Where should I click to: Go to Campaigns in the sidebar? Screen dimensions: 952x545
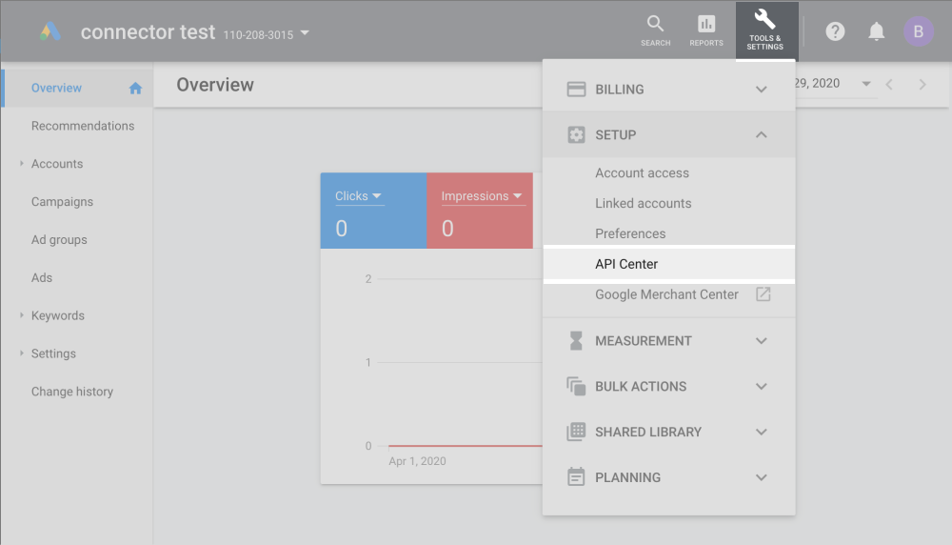[x=62, y=202]
